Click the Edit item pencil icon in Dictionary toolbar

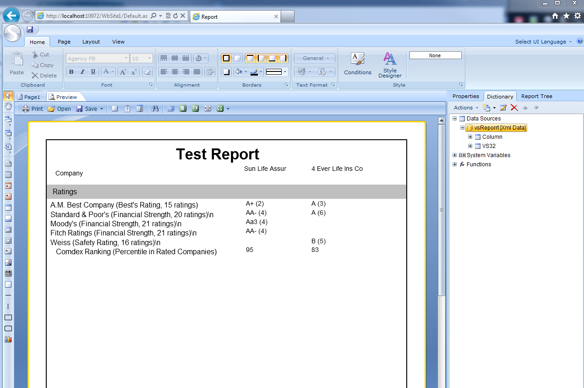coord(503,108)
